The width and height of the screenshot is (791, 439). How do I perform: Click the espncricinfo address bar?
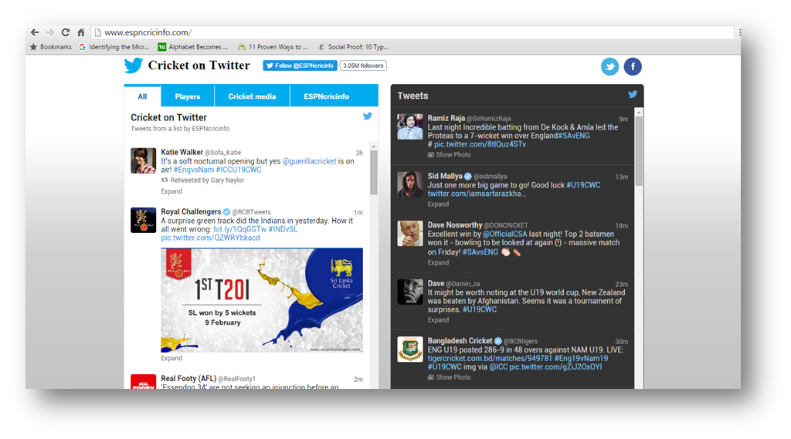412,32
